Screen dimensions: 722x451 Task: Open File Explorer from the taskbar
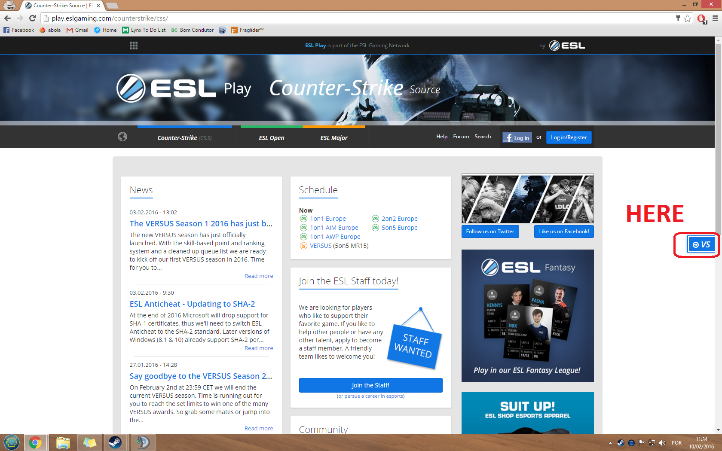pyautogui.click(x=63, y=442)
